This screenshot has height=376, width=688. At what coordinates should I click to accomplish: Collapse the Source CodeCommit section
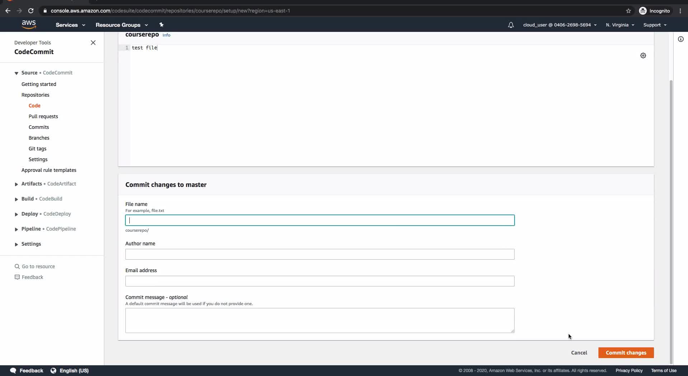[16, 73]
